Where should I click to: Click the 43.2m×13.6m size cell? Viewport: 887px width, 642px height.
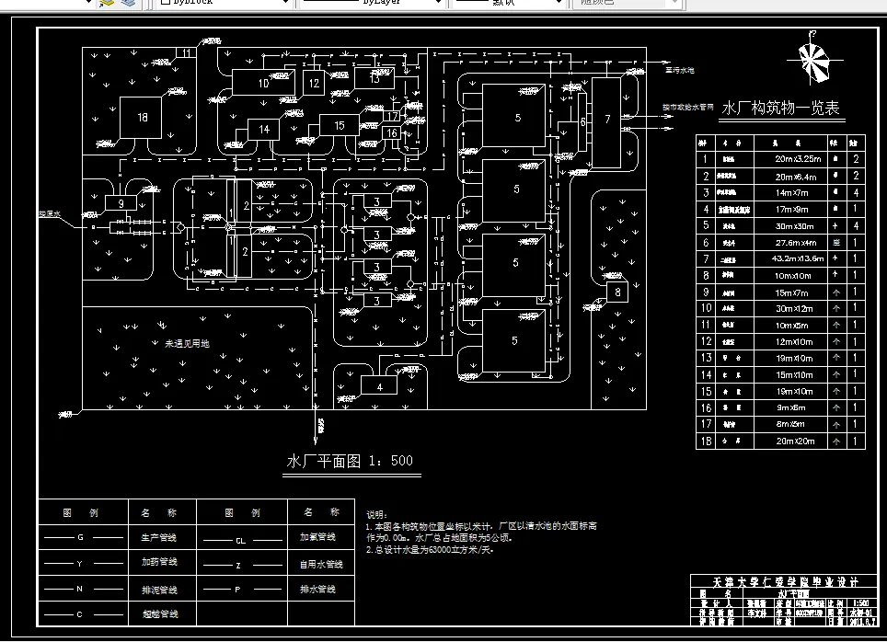click(x=790, y=258)
